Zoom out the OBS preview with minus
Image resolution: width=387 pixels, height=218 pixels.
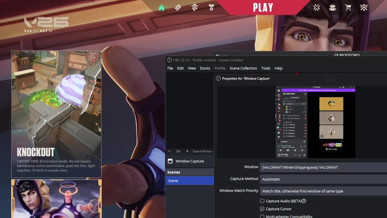tap(169, 151)
